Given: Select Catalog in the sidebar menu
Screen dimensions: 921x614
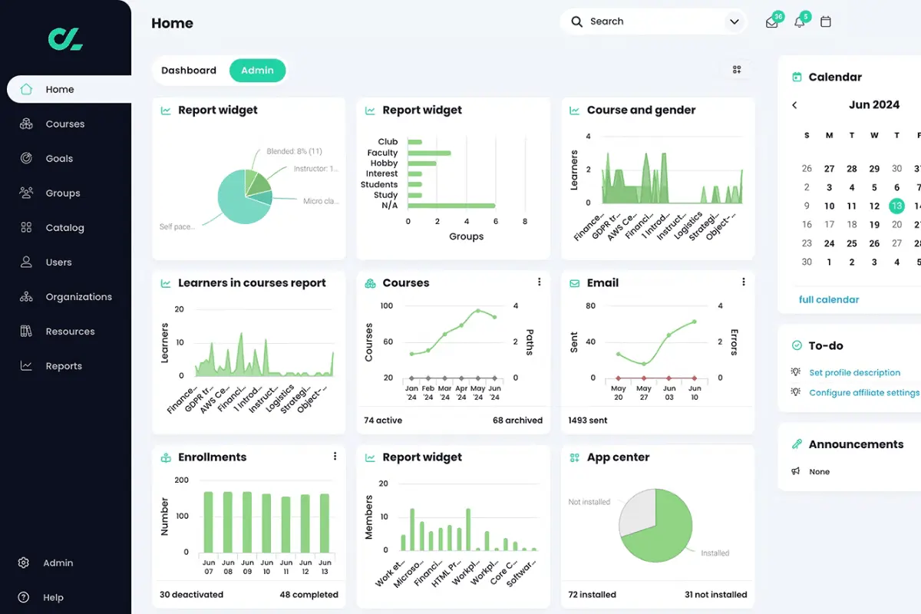Looking at the screenshot, I should pyautogui.click(x=65, y=227).
